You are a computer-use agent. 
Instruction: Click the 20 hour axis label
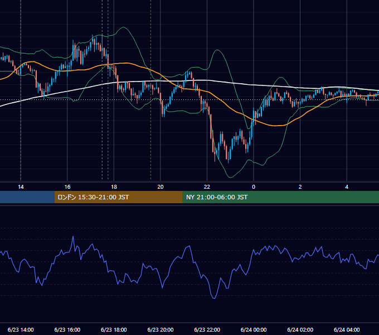[x=161, y=187]
